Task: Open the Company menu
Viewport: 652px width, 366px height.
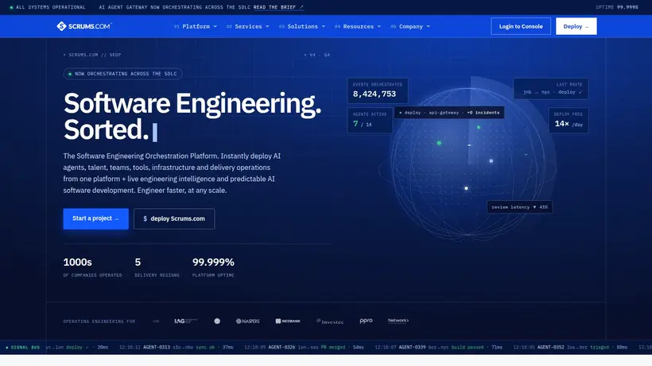Action: [410, 26]
